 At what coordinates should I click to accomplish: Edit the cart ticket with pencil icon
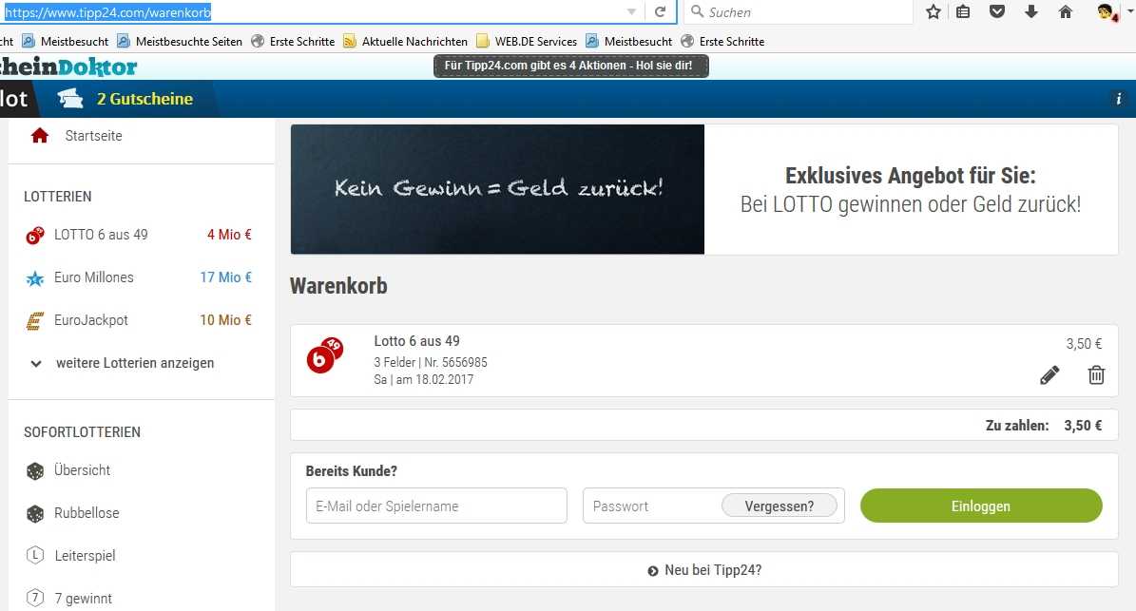click(1049, 375)
